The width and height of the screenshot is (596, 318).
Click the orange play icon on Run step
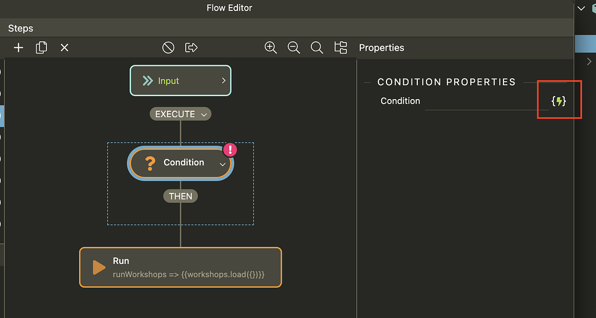pos(99,267)
